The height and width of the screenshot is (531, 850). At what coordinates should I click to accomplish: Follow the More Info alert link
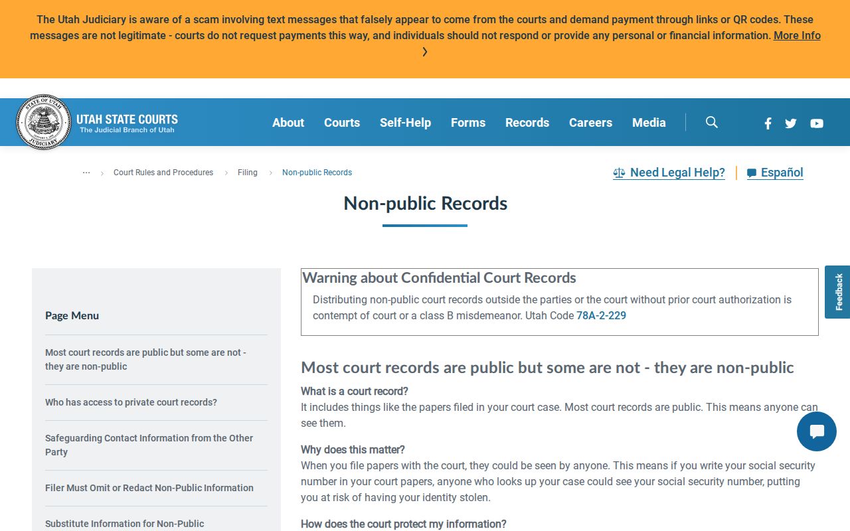[797, 36]
